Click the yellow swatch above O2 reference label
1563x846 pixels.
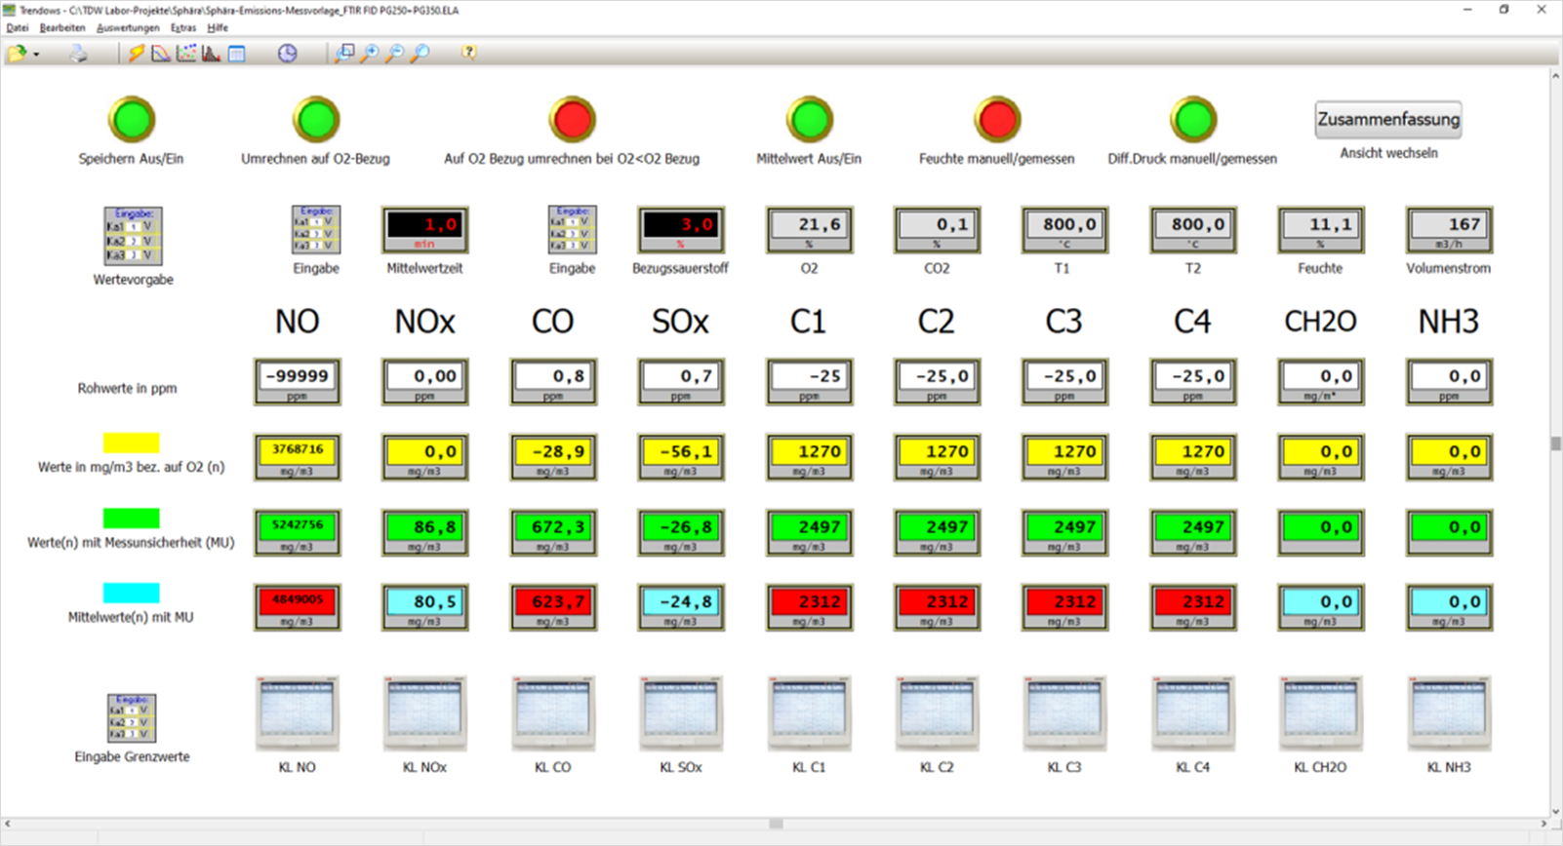[132, 443]
